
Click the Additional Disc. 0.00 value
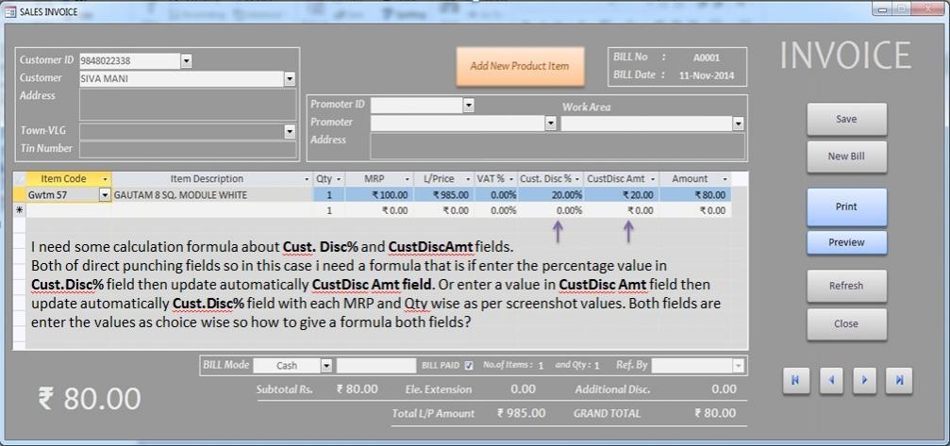[x=724, y=389]
